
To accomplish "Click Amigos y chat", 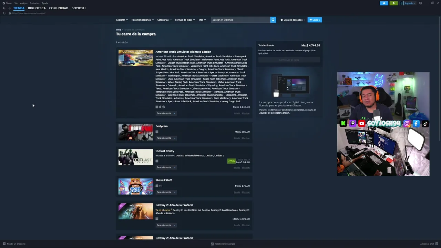I will tap(427, 244).
